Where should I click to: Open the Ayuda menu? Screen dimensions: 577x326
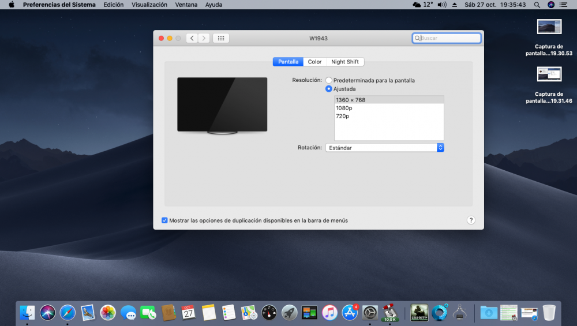pyautogui.click(x=214, y=5)
